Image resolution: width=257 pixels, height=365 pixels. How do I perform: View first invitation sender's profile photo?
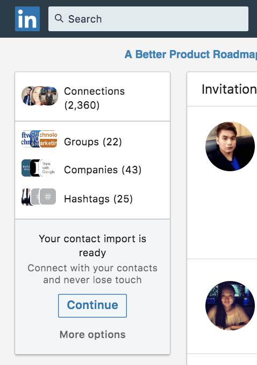click(230, 146)
